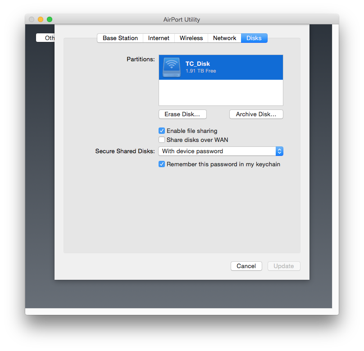
Task: Zoom the AirPort Utility window with green button
Action: 50,19
